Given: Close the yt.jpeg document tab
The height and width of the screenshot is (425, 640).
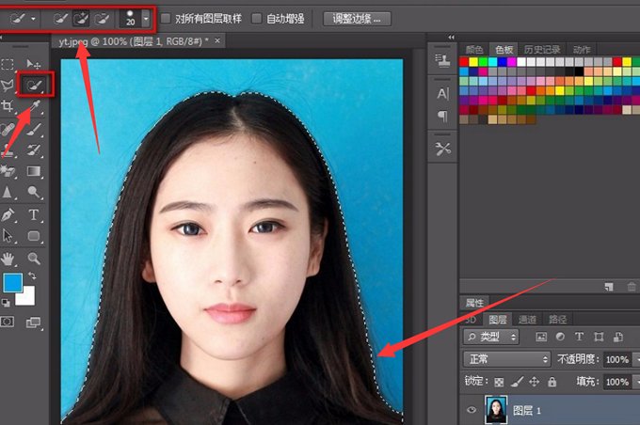Looking at the screenshot, I should 217,40.
